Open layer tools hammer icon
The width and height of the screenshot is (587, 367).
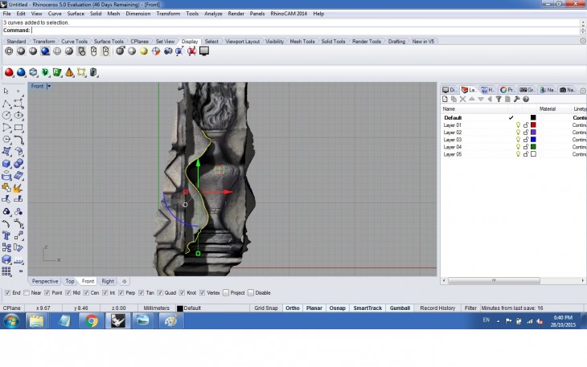click(516, 99)
